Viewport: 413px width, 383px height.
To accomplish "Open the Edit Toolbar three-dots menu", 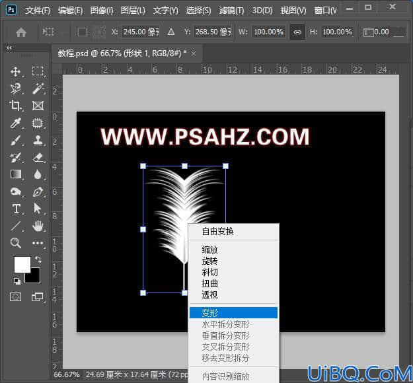I will [38, 243].
